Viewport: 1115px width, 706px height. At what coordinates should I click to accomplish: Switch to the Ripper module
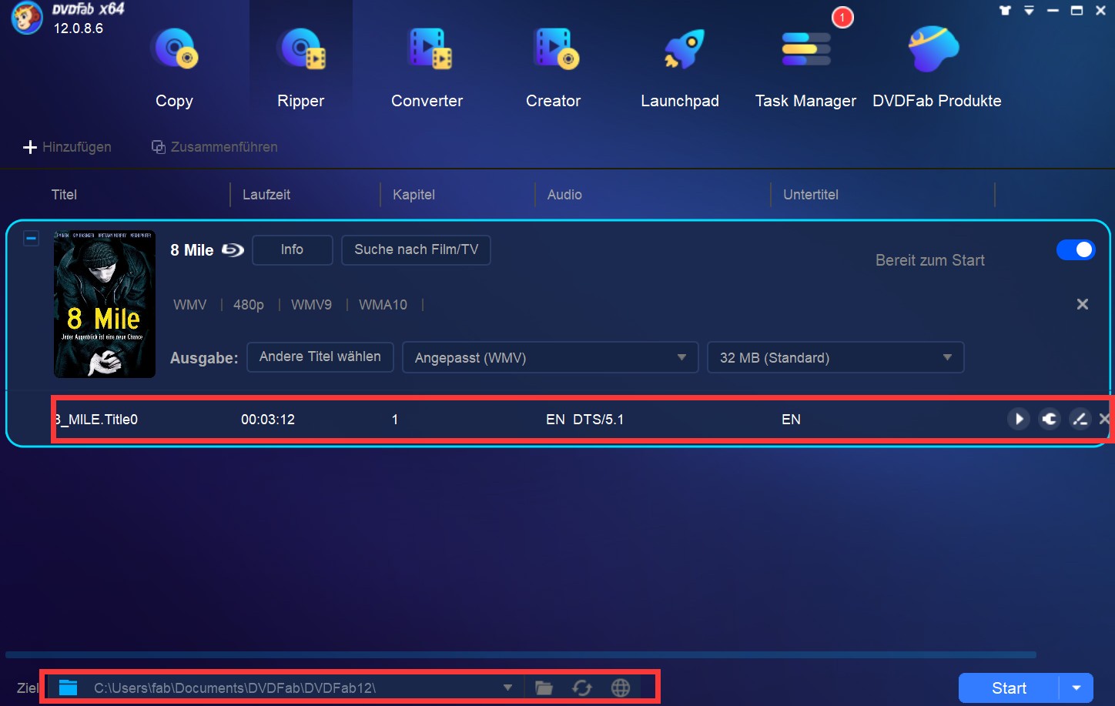click(301, 68)
